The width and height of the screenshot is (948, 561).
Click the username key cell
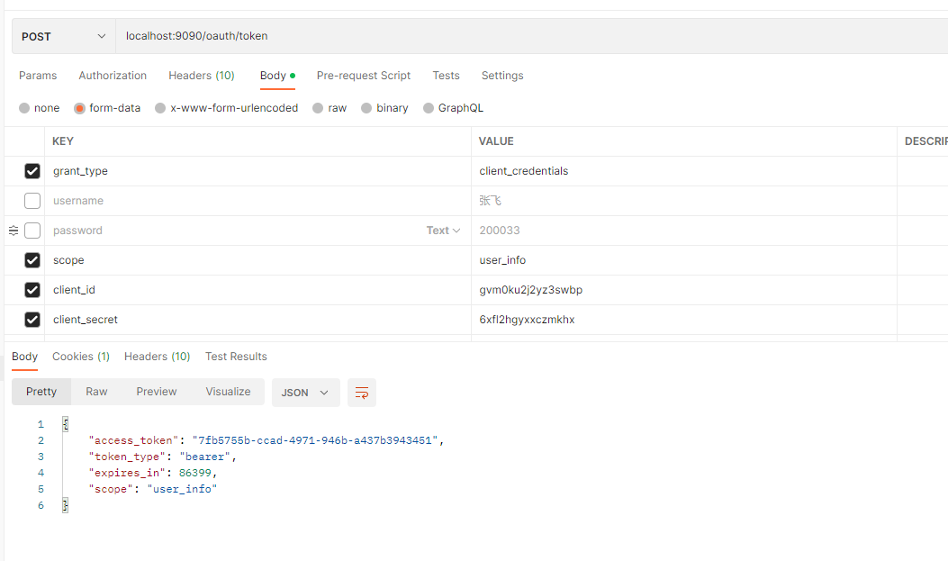coord(257,201)
